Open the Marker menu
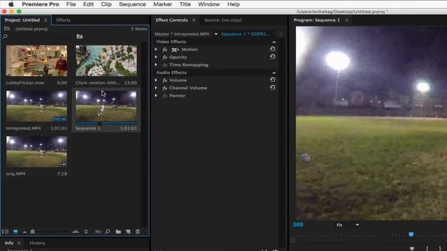447x251 pixels. pos(163,4)
